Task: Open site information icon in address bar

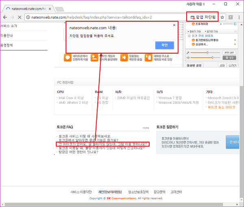Action: click(28, 17)
